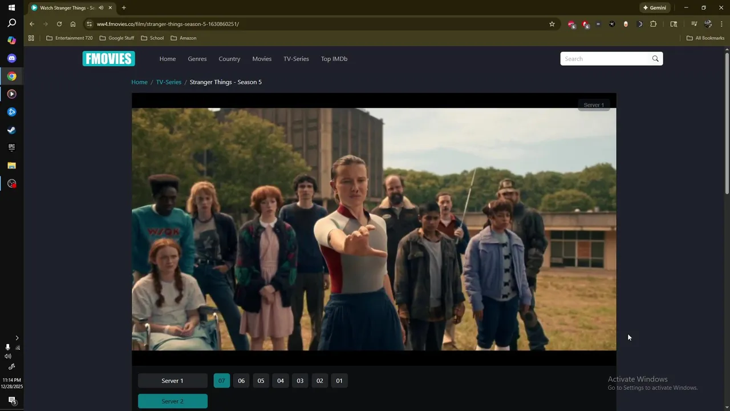Click the Home breadcrumb link

tap(139, 82)
